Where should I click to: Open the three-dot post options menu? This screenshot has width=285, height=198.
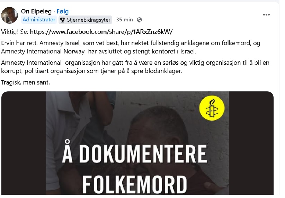(x=266, y=15)
